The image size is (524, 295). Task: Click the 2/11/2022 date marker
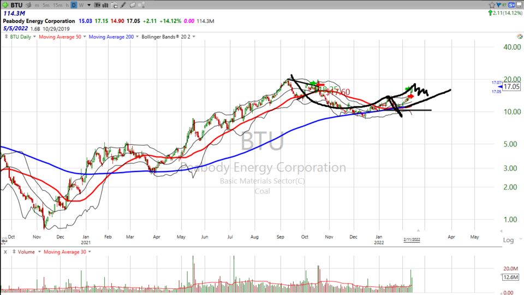click(x=412, y=239)
